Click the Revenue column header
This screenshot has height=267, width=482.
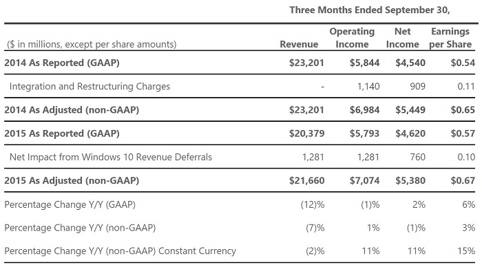pos(299,44)
